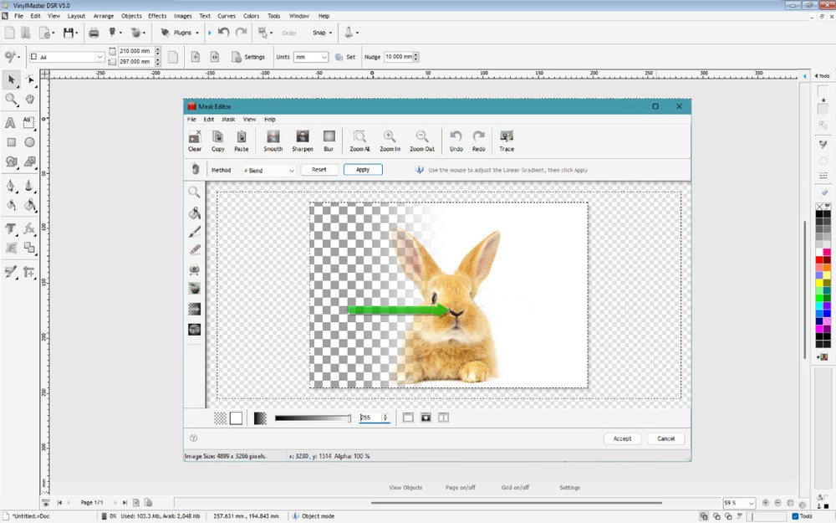Toggle the mask-only view mode button
The height and width of the screenshot is (523, 836).
click(426, 418)
